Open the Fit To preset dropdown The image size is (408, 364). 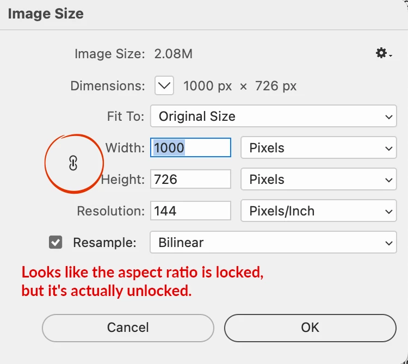pyautogui.click(x=273, y=116)
